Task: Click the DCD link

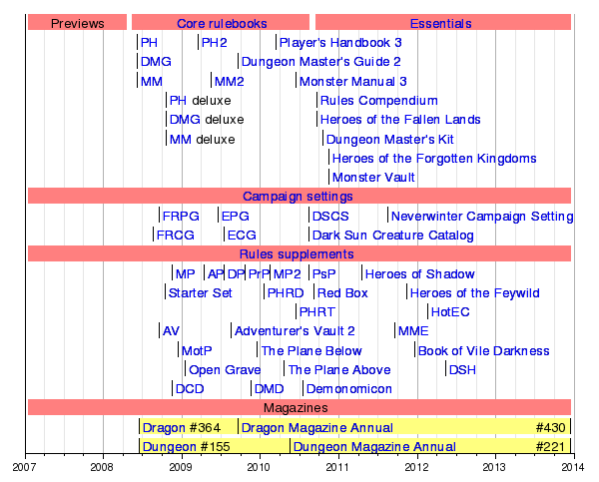Action: [190, 389]
